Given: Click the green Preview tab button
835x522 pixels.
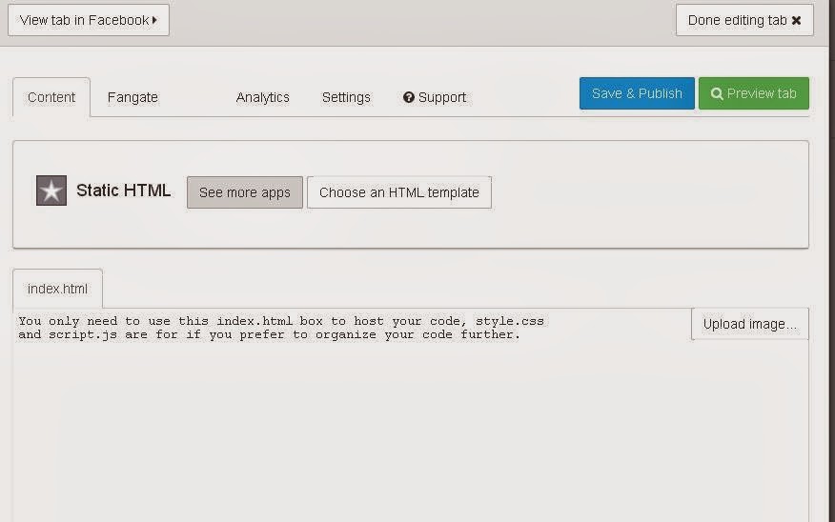Looking at the screenshot, I should (x=754, y=93).
